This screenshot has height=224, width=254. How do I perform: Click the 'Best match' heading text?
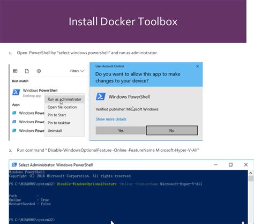[x=20, y=81]
